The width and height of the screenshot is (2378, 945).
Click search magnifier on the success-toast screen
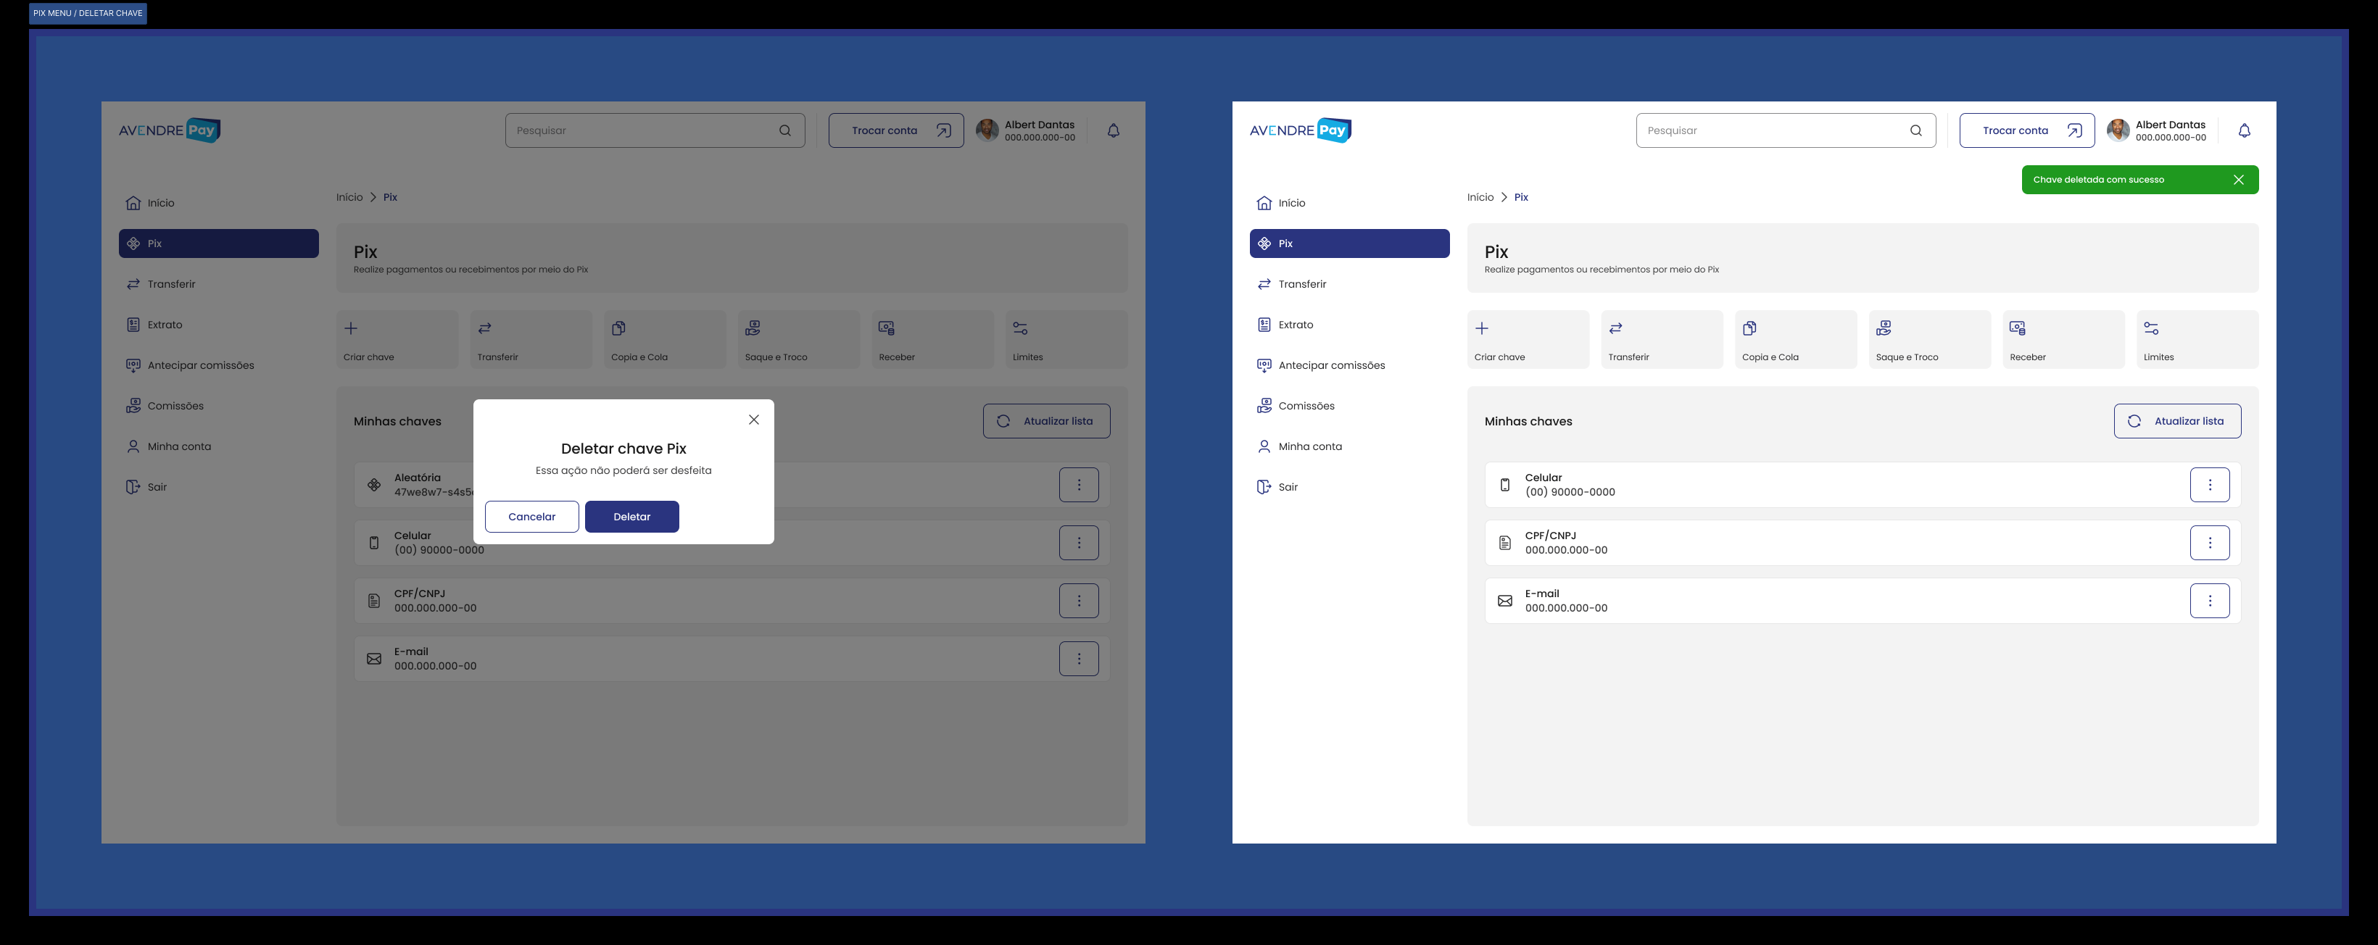(1915, 131)
